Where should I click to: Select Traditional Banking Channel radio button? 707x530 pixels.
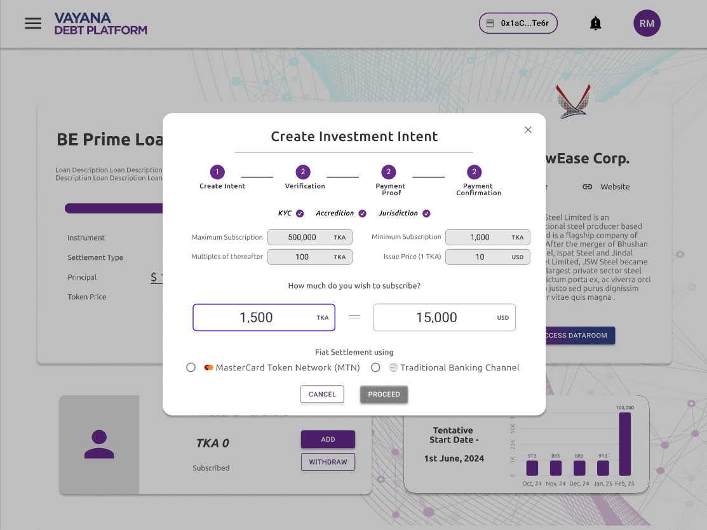click(x=375, y=367)
